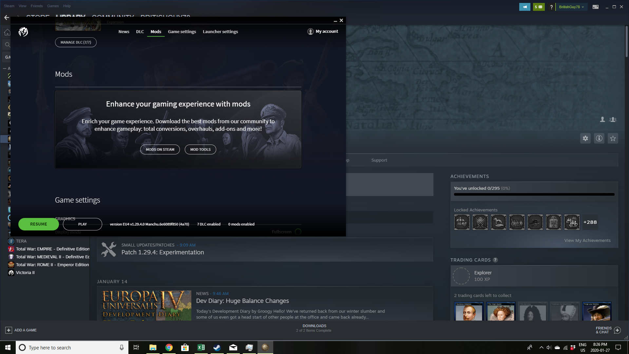Screen dimensions: 629x354
Task: Open the game settings gear icon
Action: (x=585, y=138)
